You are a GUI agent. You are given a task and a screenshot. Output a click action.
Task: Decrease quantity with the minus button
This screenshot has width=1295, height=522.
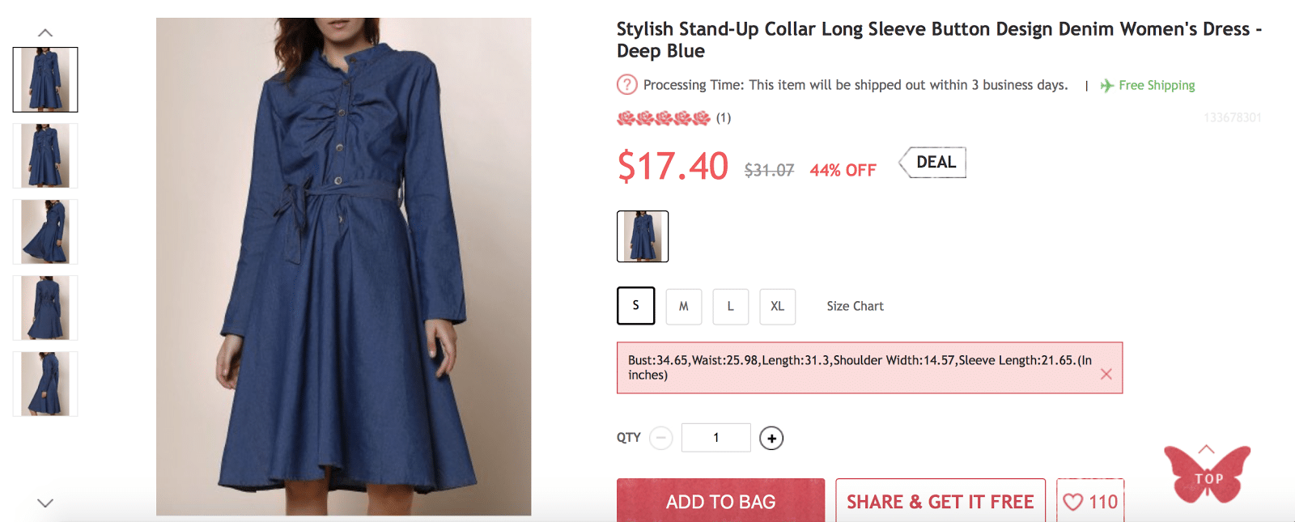(661, 439)
